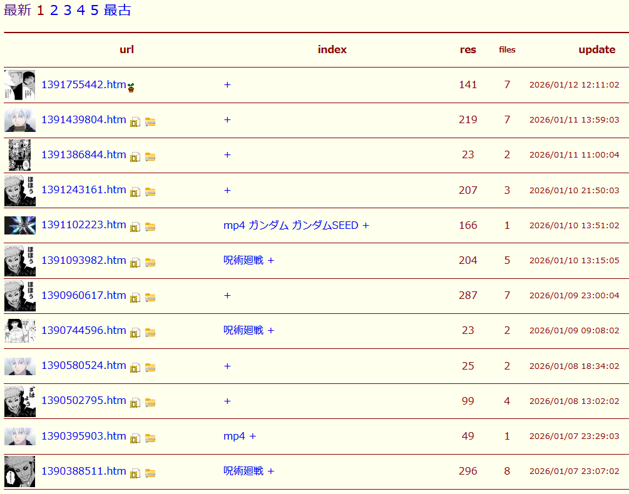
Task: Open the zip folder icon for 1391093982.htm
Action: click(150, 263)
